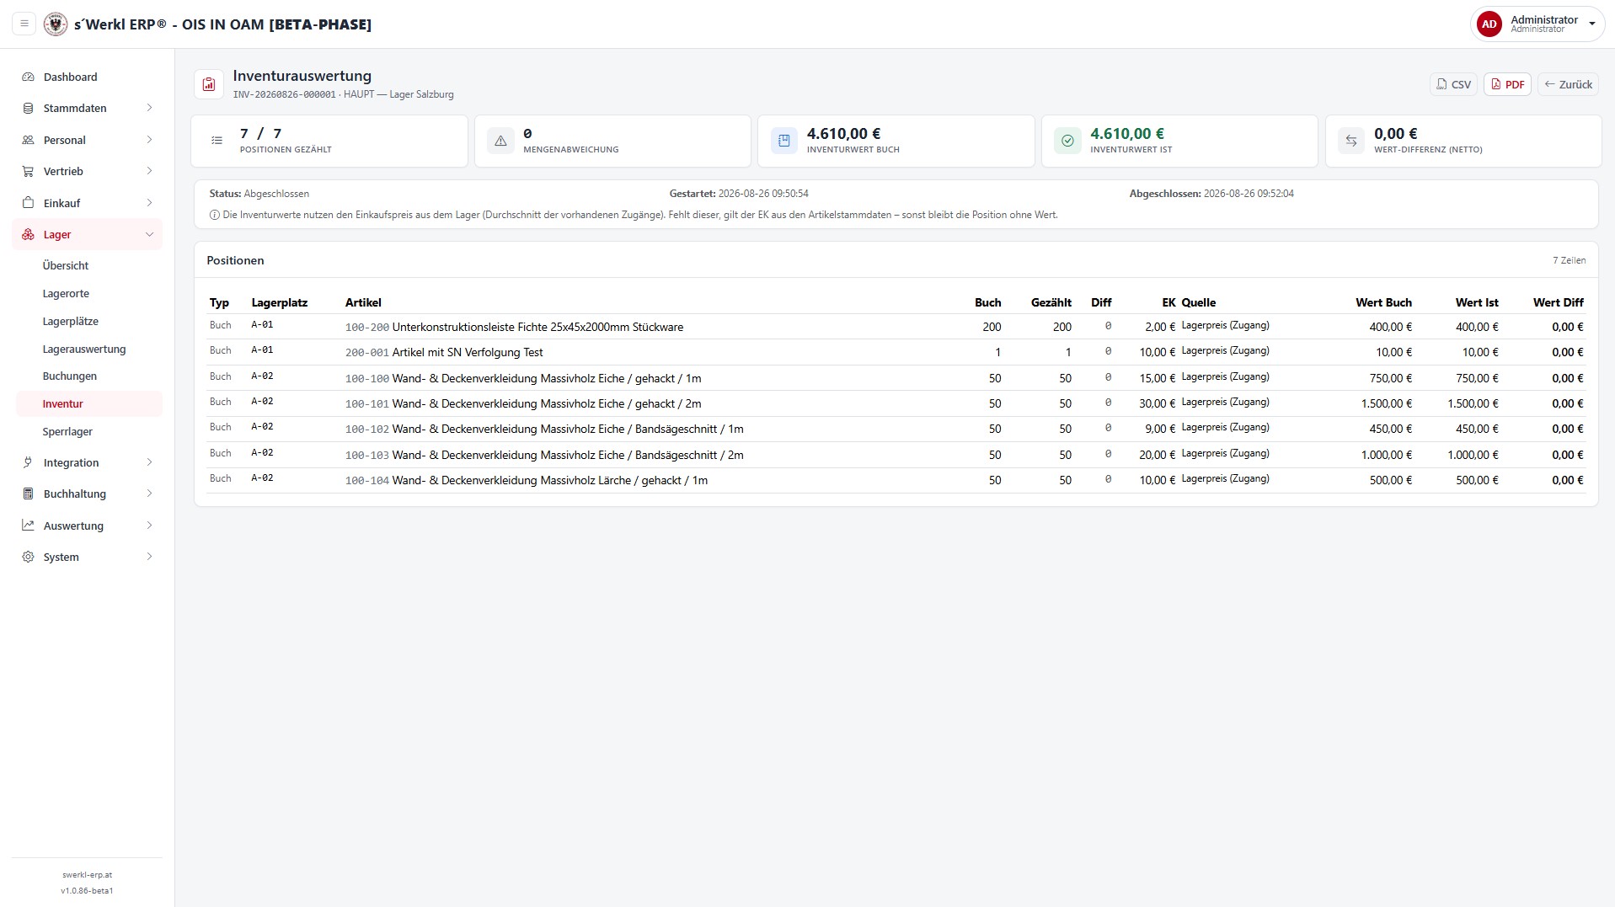Select the 200-001 Artikel mit SN Verfolgung Test
The height and width of the screenshot is (907, 1615).
click(896, 352)
